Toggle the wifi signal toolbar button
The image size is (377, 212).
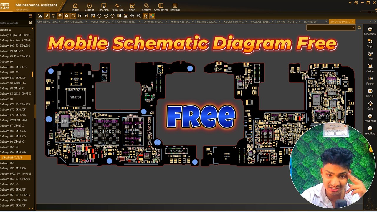coord(60,16)
